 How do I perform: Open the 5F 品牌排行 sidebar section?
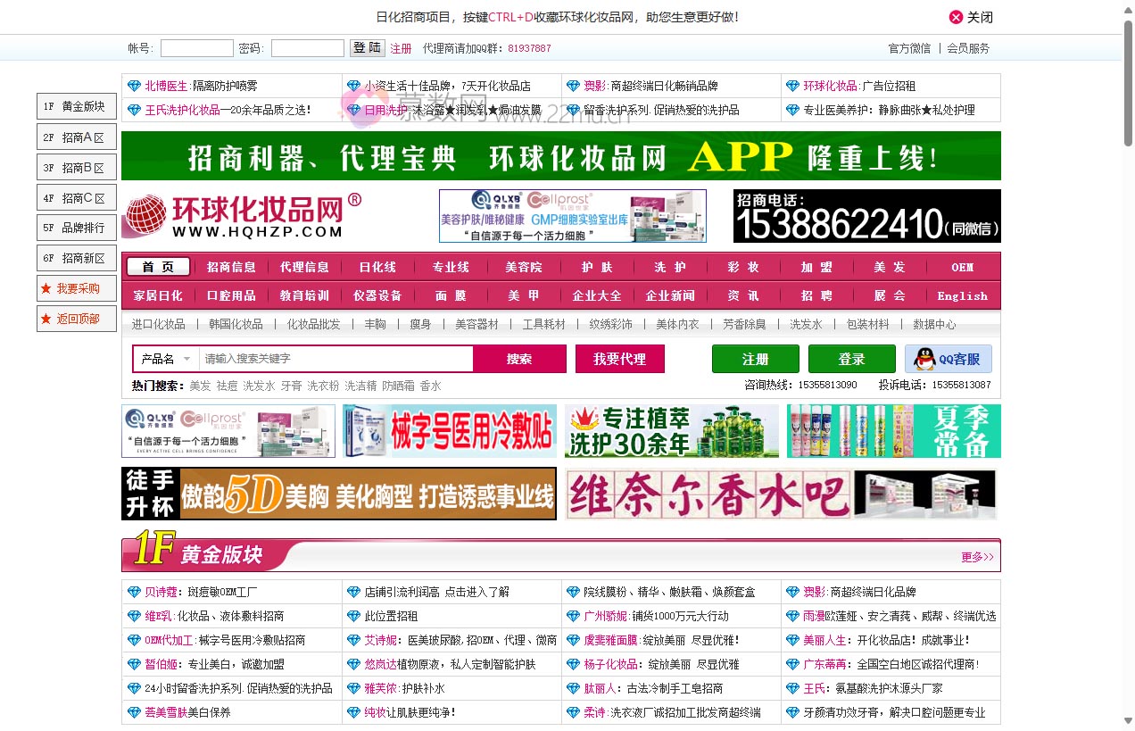[76, 228]
